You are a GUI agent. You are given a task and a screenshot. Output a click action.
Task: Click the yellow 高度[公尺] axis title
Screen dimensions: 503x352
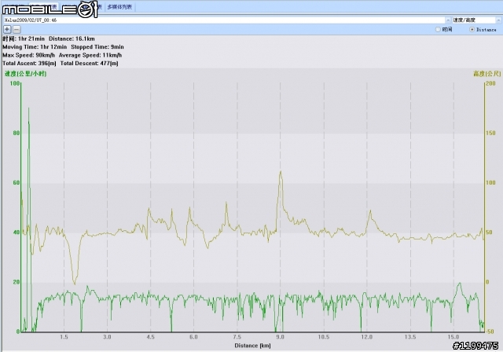point(487,74)
